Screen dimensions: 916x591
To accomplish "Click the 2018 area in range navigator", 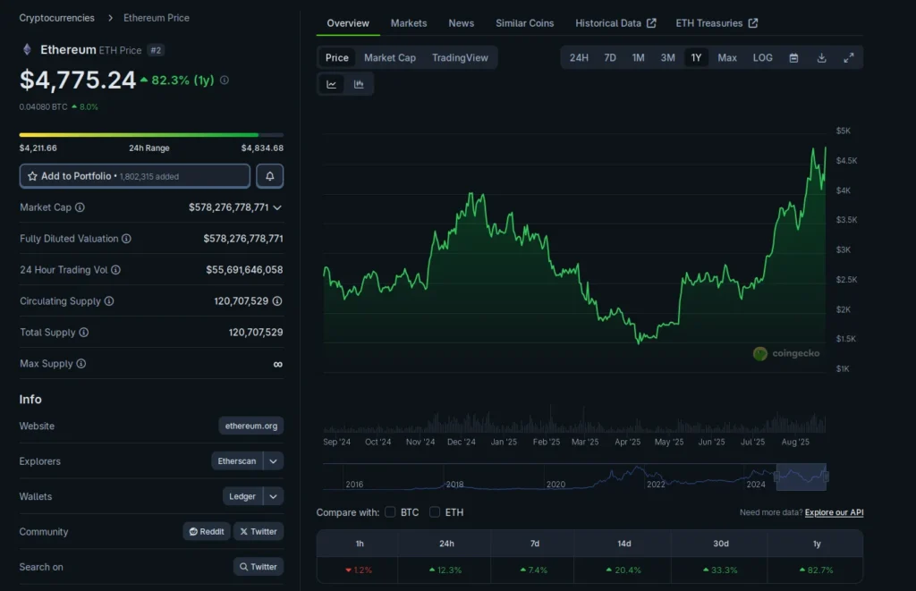I will coord(454,484).
